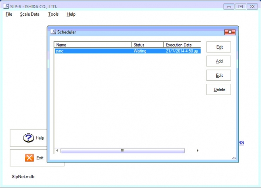261x188 pixels.
Task: Open the Help menu in menu bar
Action: pos(71,14)
